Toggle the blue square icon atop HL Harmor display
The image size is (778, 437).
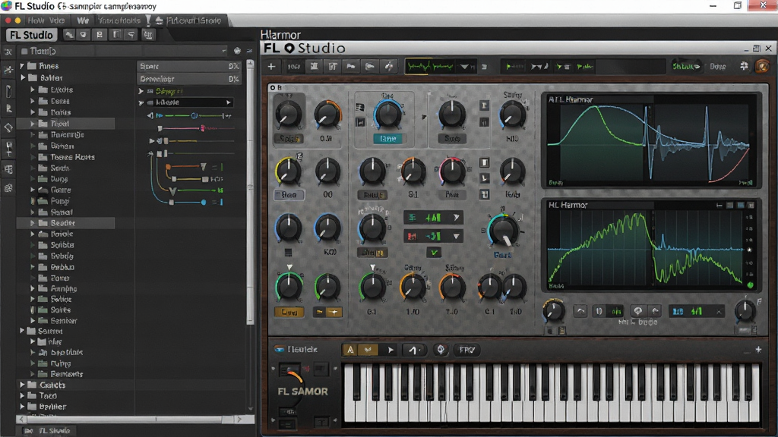coord(740,205)
